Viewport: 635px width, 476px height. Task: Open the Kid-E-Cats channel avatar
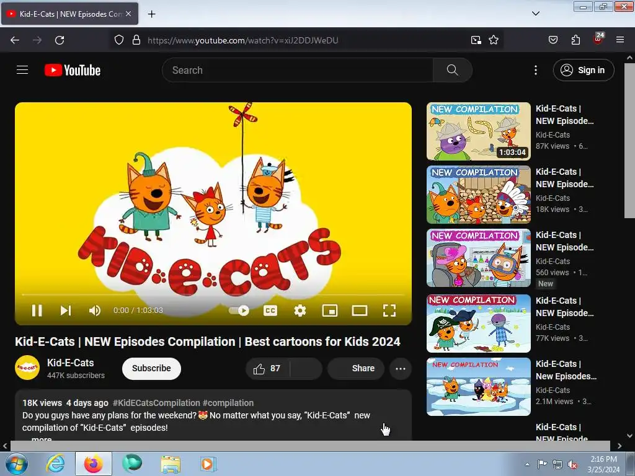[x=27, y=368]
